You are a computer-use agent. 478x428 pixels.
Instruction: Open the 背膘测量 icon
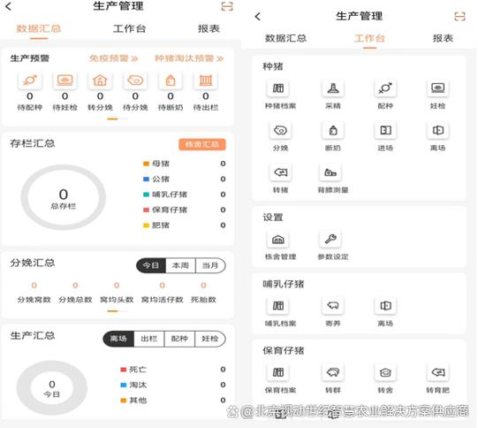330,172
